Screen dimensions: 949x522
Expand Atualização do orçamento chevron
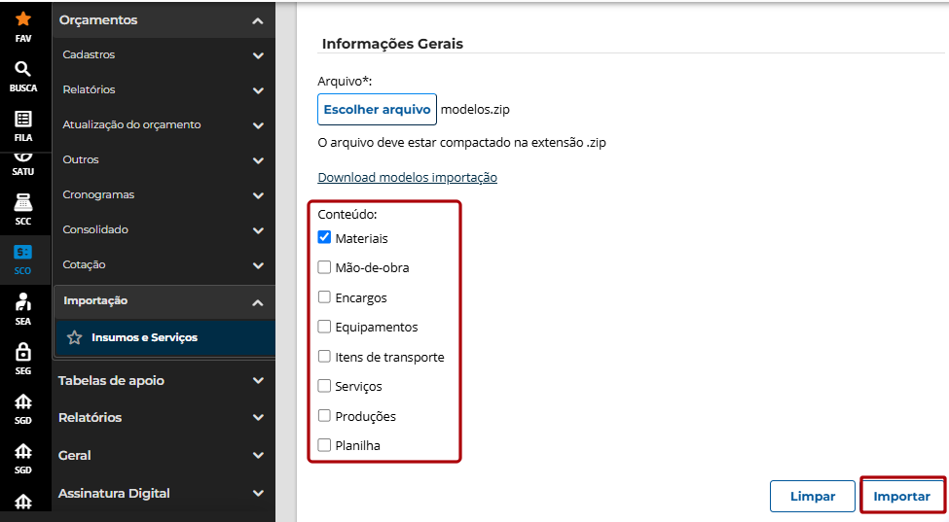point(258,125)
